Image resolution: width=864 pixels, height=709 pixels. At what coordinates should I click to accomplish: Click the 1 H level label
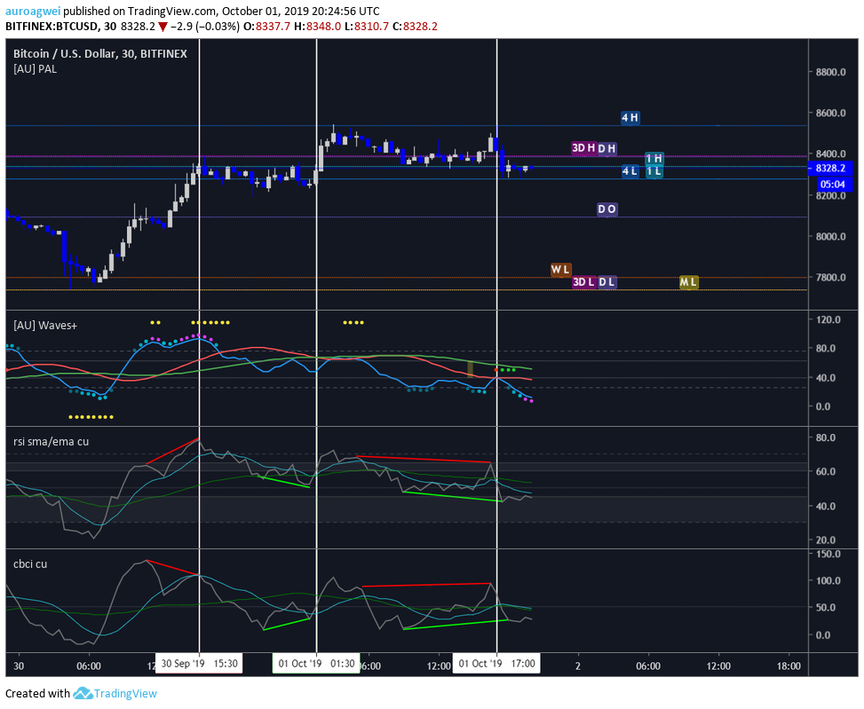tap(654, 159)
